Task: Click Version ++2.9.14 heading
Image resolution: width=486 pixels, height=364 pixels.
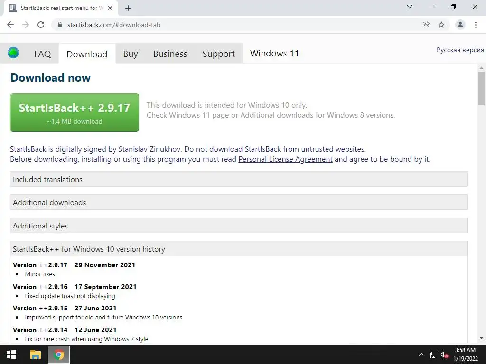Action: [x=65, y=330]
